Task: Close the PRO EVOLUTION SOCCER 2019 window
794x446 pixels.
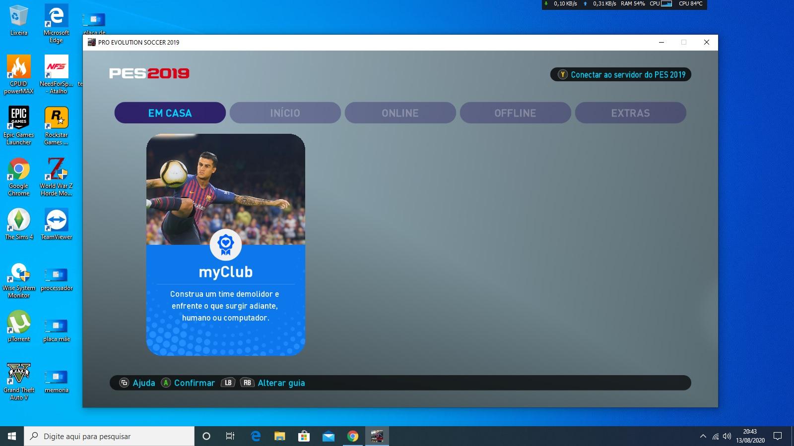Action: point(707,42)
